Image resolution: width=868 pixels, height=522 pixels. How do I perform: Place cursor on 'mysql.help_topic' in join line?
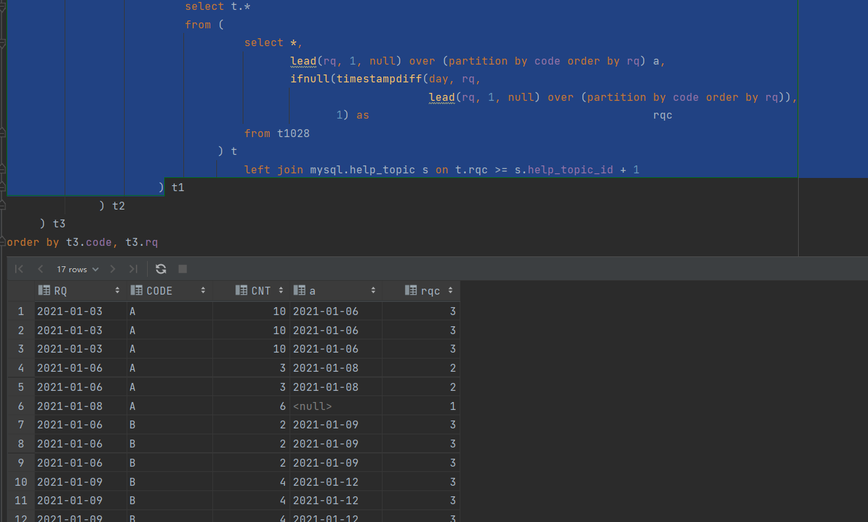click(363, 169)
